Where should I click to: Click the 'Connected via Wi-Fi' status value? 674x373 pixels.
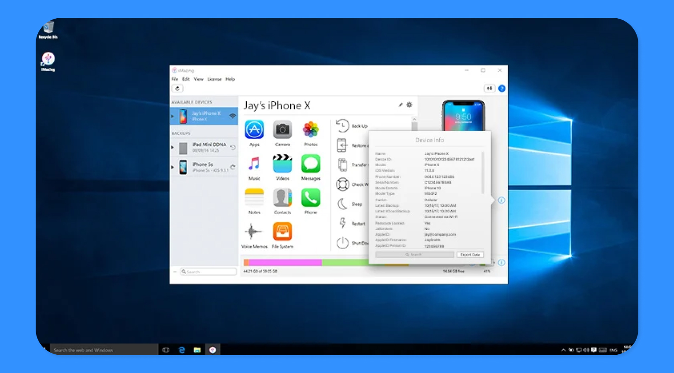(441, 217)
